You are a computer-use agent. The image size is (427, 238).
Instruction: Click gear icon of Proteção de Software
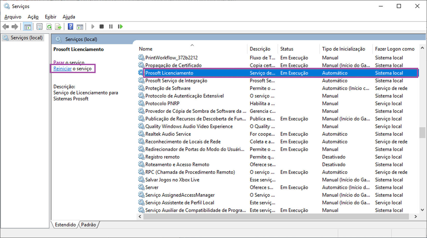[141, 88]
